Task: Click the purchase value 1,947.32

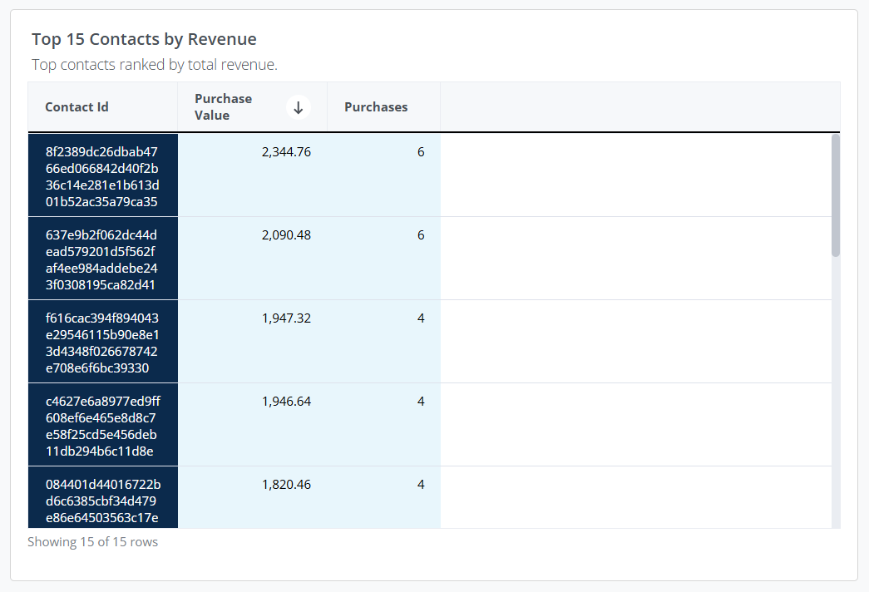Action: point(286,318)
